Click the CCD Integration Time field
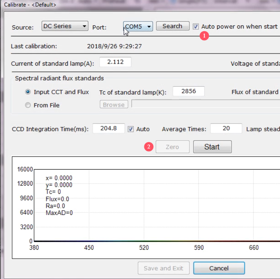 tap(109, 128)
